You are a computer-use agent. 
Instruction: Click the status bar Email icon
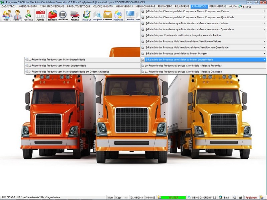220,197
